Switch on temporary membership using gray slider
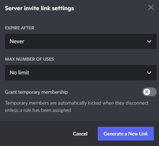 [x=150, y=92]
